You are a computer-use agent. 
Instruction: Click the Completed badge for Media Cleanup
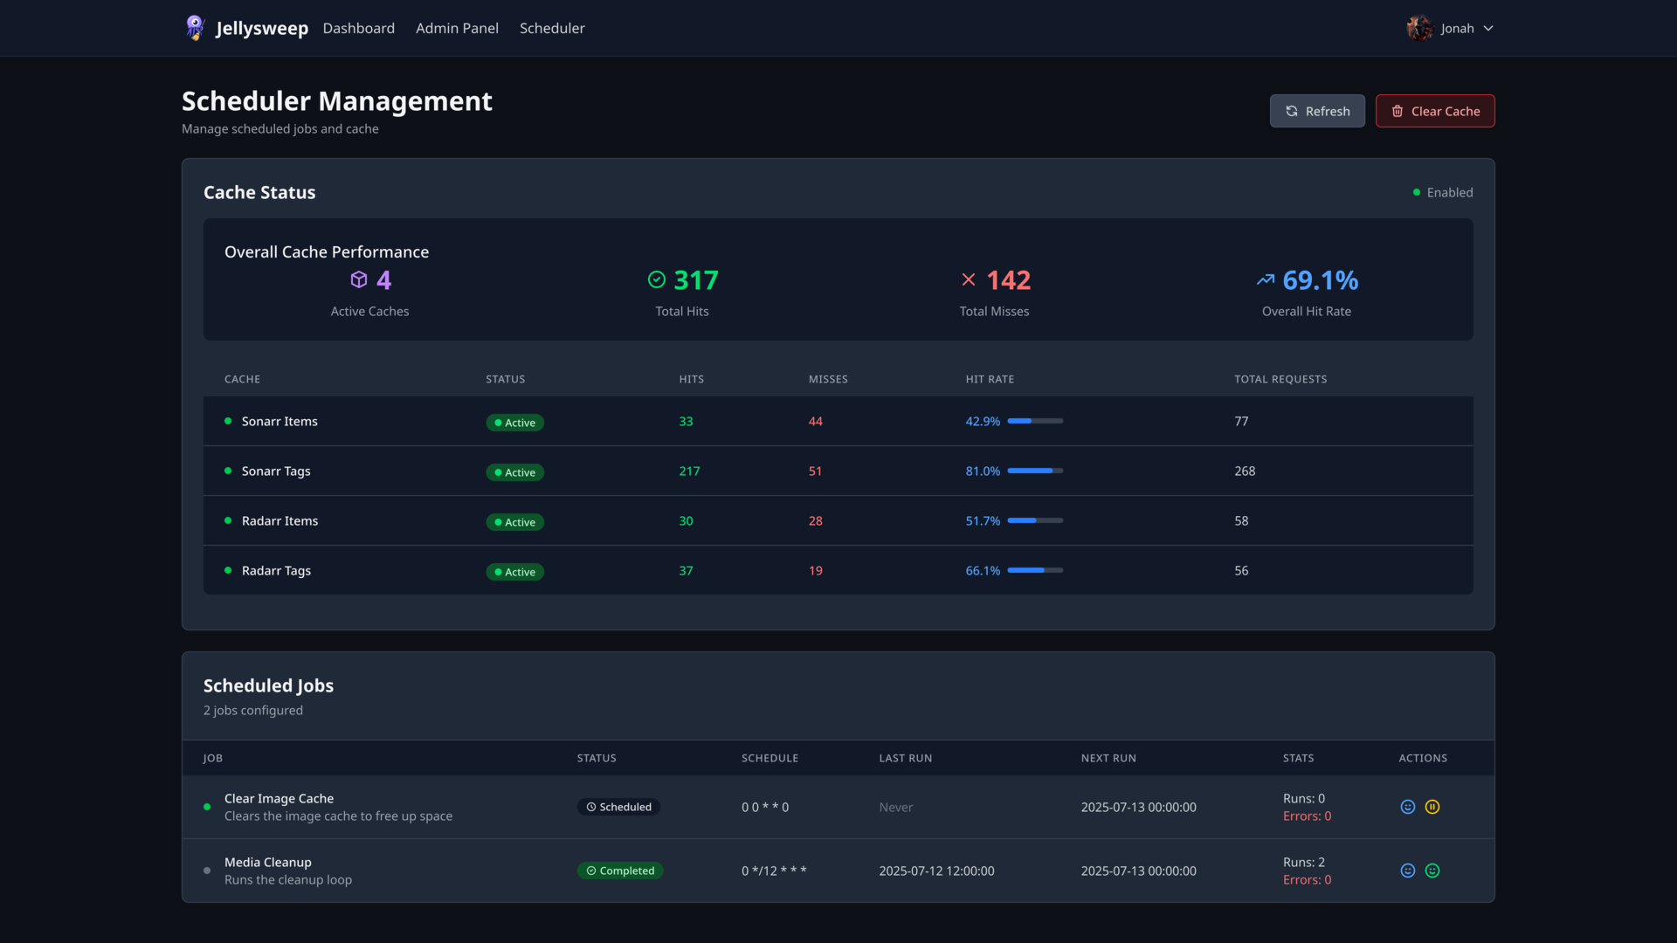pyautogui.click(x=620, y=871)
